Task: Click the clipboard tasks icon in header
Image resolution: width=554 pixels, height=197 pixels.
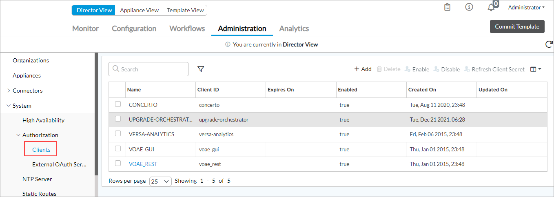Action: [x=448, y=7]
